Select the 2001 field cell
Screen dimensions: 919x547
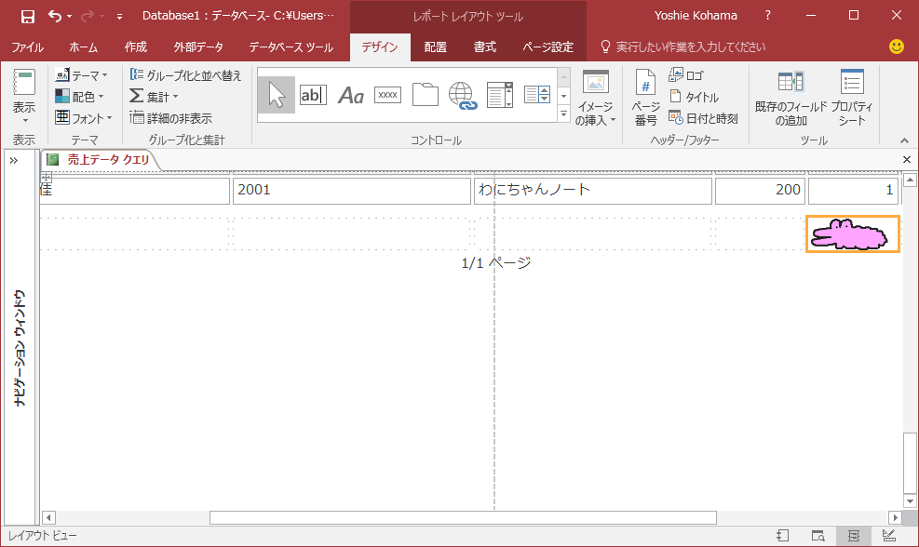352,191
